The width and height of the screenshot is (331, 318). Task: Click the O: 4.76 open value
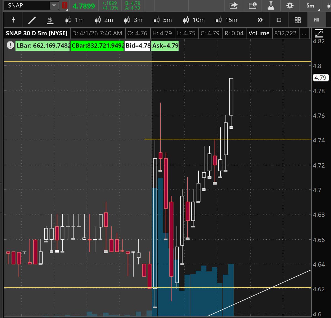coord(137,33)
